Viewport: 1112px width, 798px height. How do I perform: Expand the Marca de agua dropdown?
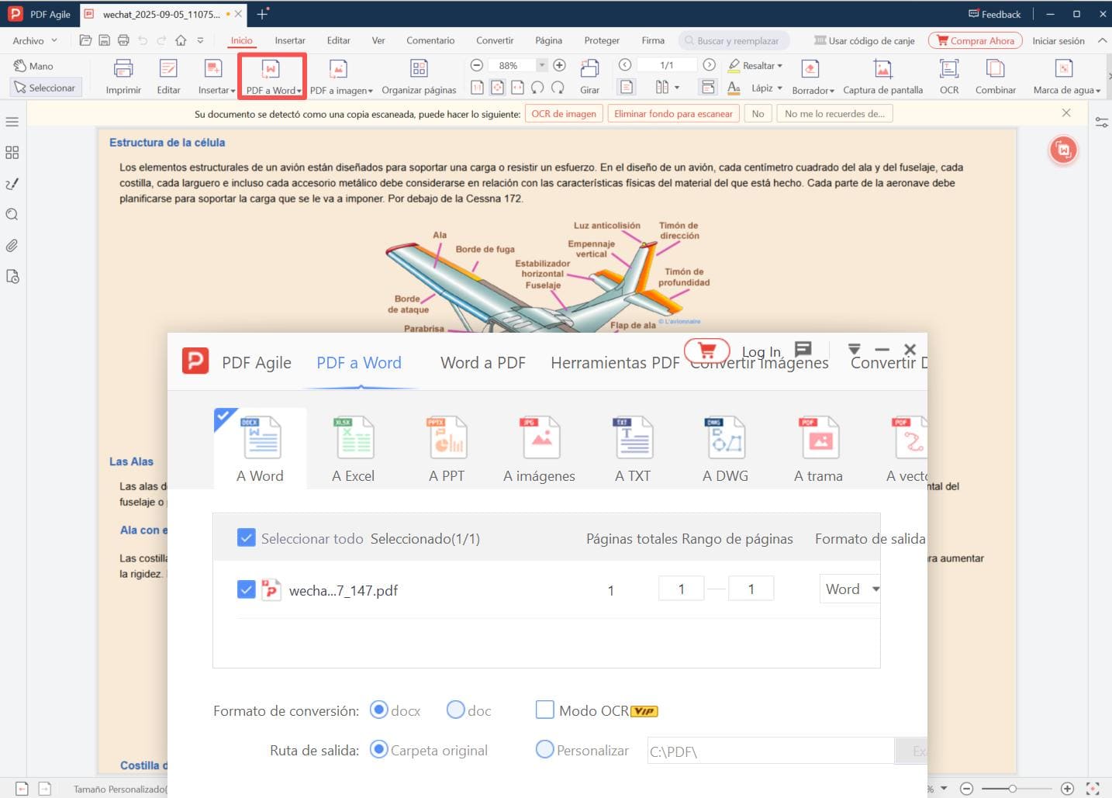1098,91
